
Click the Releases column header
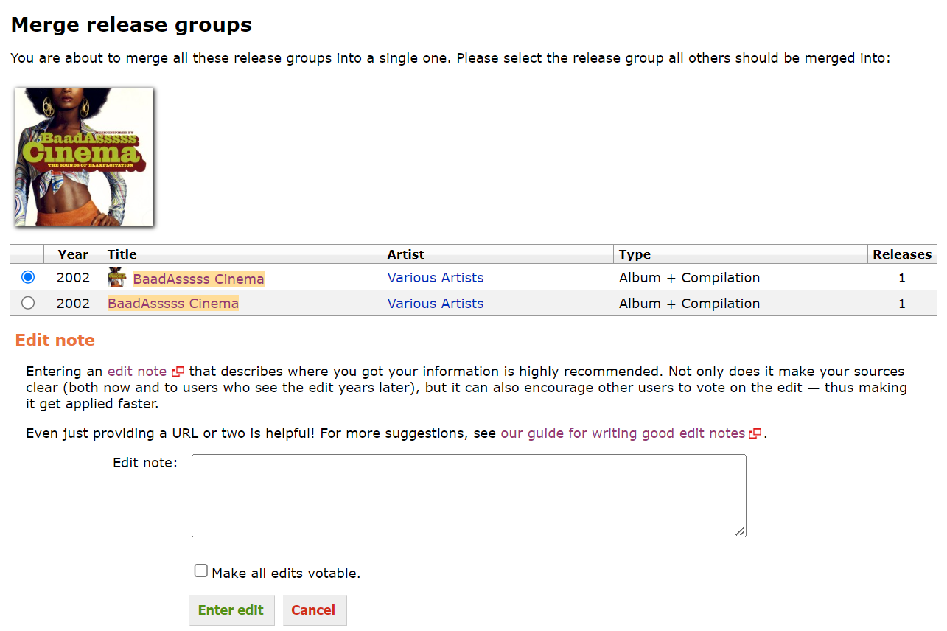point(902,254)
